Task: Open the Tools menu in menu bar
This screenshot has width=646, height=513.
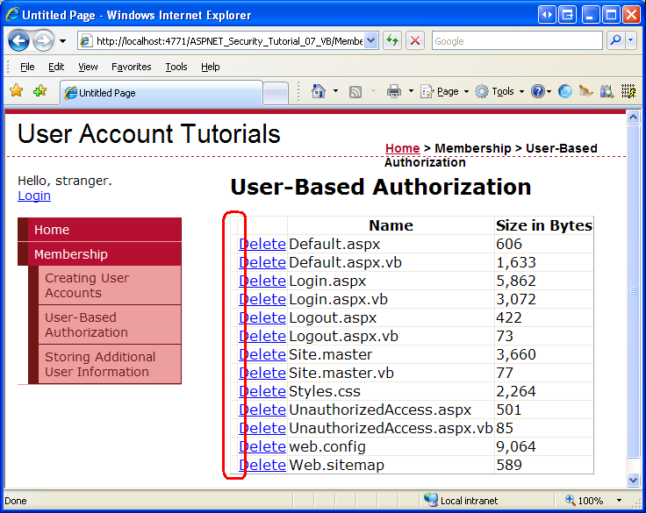Action: [176, 67]
